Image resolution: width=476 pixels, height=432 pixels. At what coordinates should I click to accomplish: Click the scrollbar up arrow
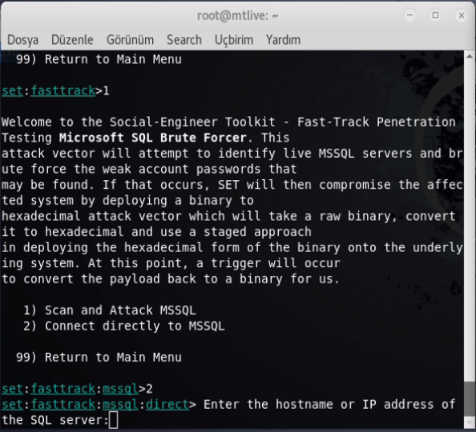click(470, 56)
